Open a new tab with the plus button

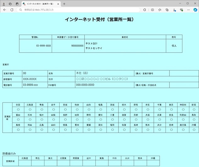coord(64,4)
